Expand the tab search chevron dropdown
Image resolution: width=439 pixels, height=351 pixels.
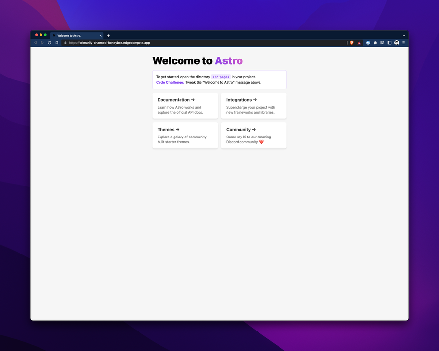click(x=404, y=36)
